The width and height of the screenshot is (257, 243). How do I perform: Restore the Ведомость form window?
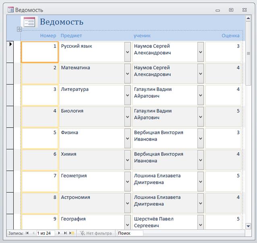click(231, 10)
